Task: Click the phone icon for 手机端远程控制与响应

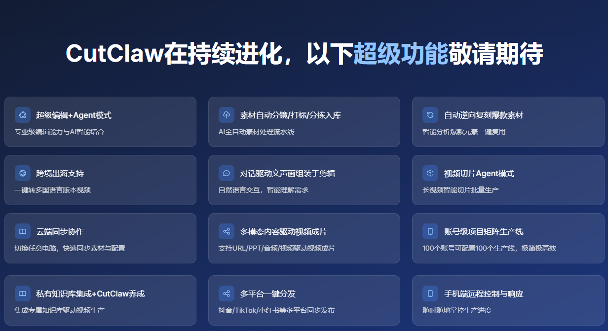Action: (430, 294)
